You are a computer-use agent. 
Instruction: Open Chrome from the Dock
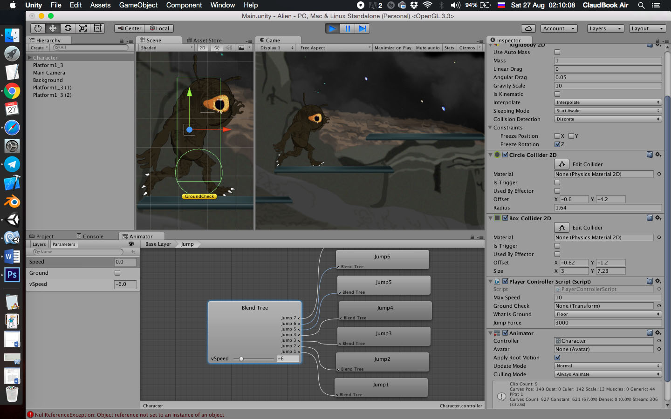(12, 91)
